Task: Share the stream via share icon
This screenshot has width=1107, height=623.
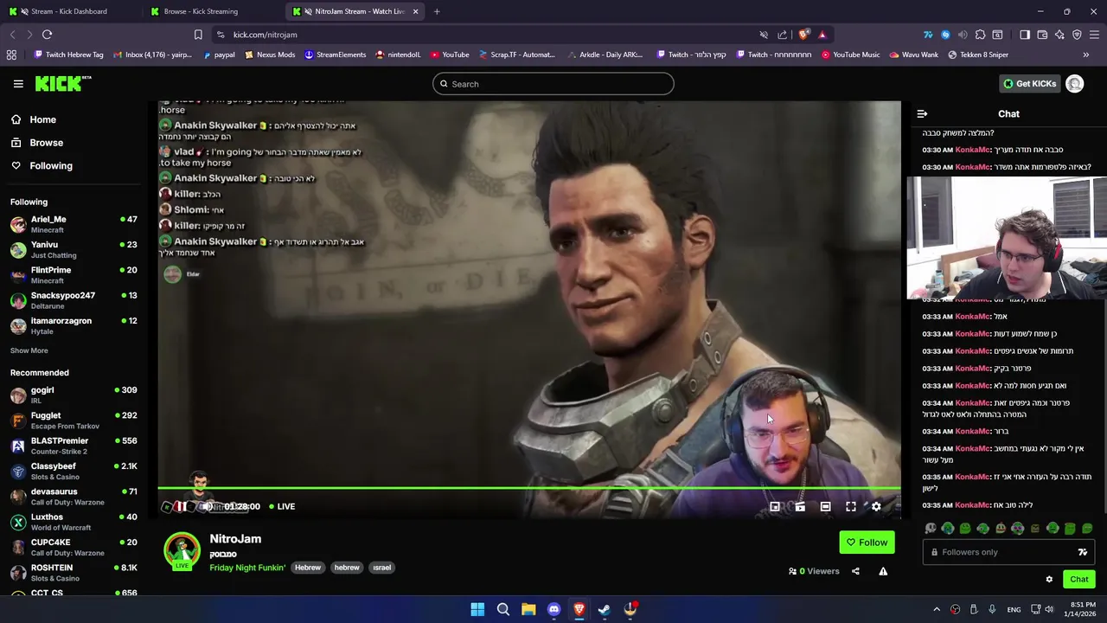Action: pos(855,571)
